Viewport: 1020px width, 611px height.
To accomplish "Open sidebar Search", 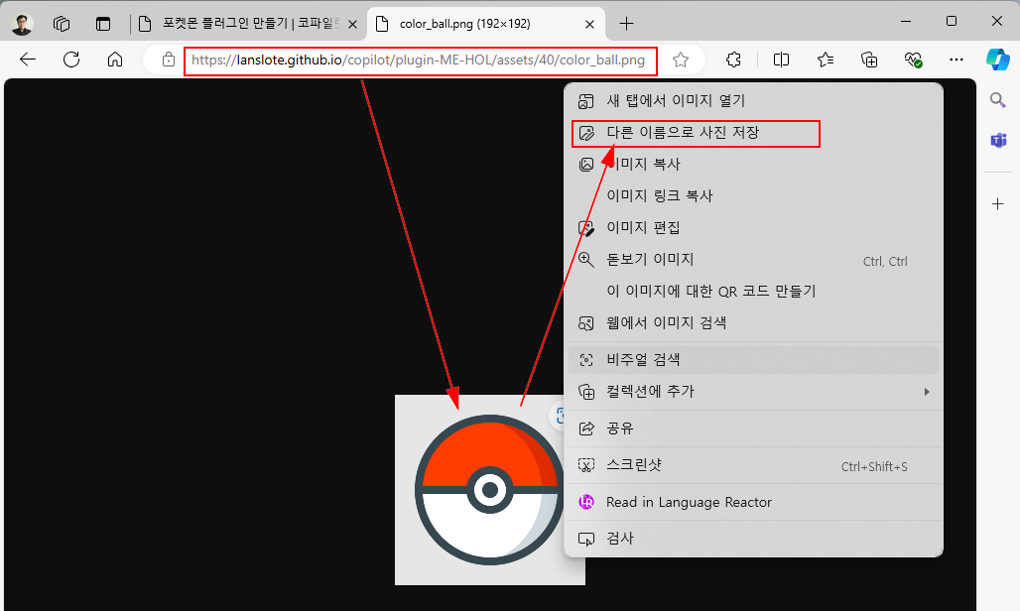I will coord(998,100).
